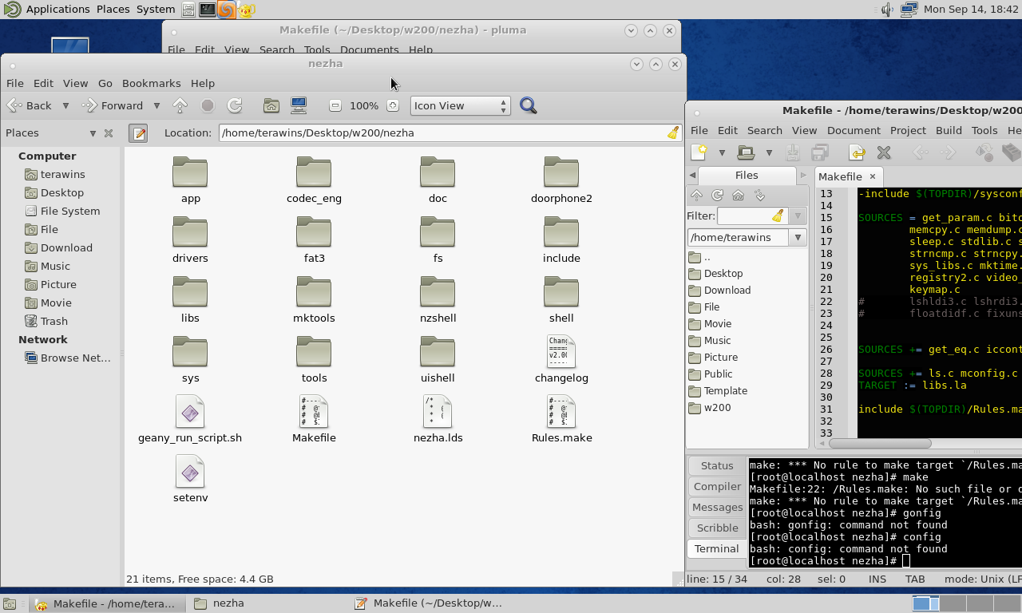Viewport: 1022px width, 613px height.
Task: Open the Bookmarks menu in the file manager
Action: pyautogui.click(x=151, y=83)
